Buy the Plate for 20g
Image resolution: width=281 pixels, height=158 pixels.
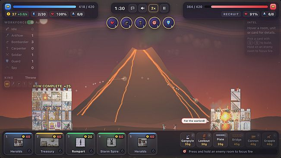pos(220,140)
